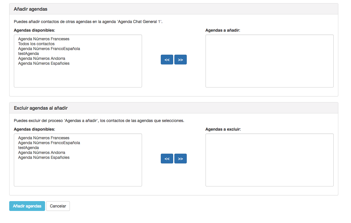Viewport: 351px width, 223px height.
Task: Select testAgenda in the top list
Action: click(x=28, y=54)
